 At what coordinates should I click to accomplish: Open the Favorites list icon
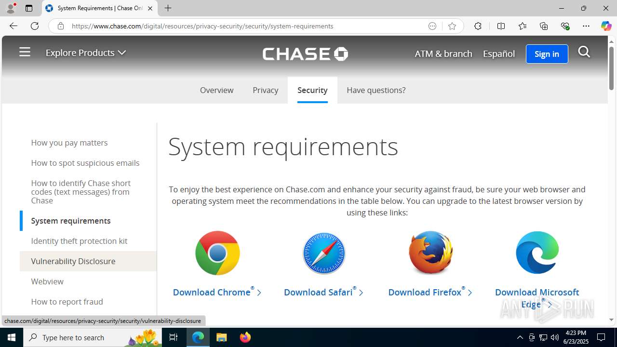click(x=523, y=26)
